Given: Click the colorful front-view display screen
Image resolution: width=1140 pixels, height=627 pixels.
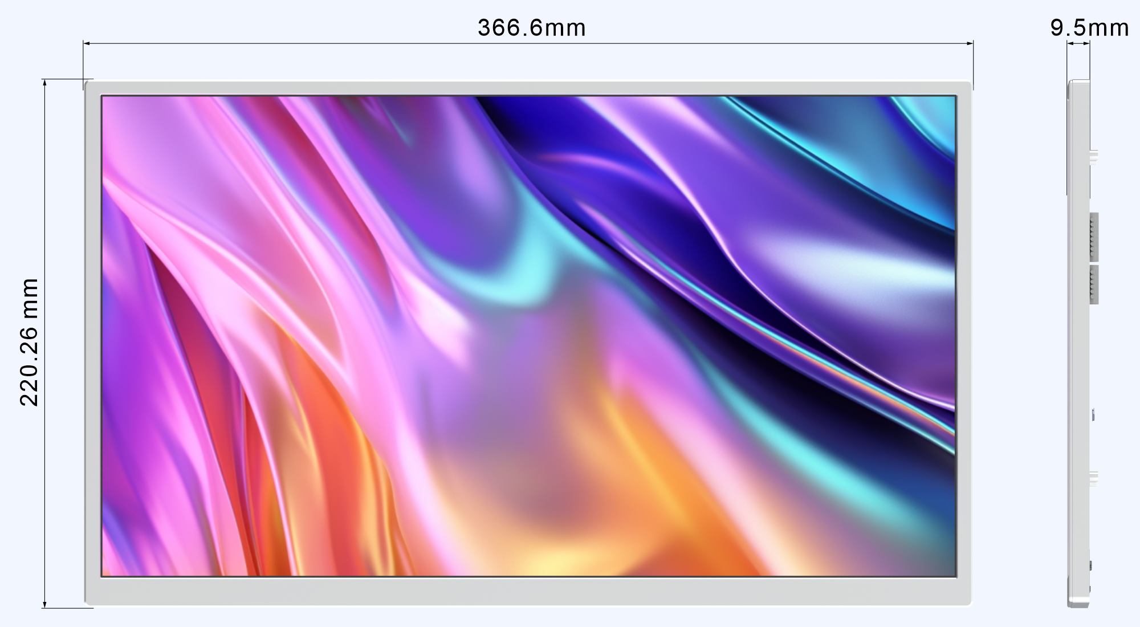Looking at the screenshot, I should tap(528, 336).
